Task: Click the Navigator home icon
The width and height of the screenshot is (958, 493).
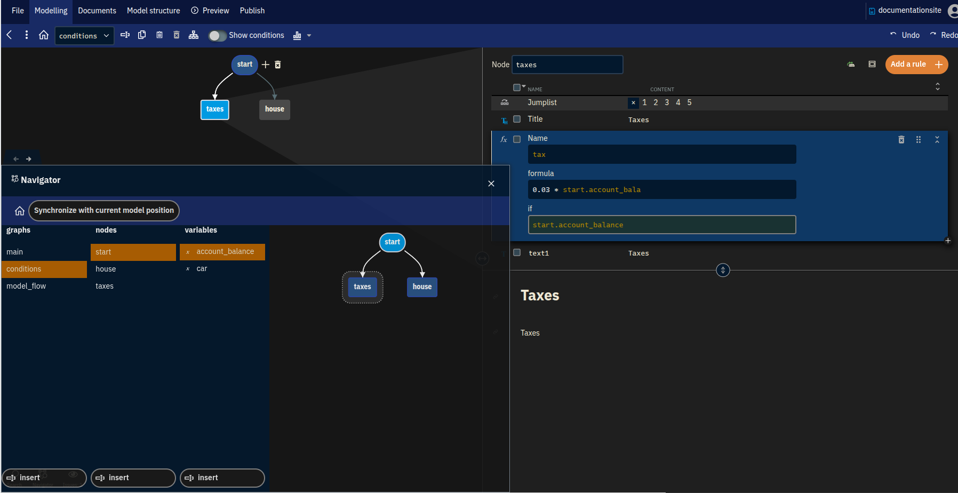Action: [x=20, y=211]
